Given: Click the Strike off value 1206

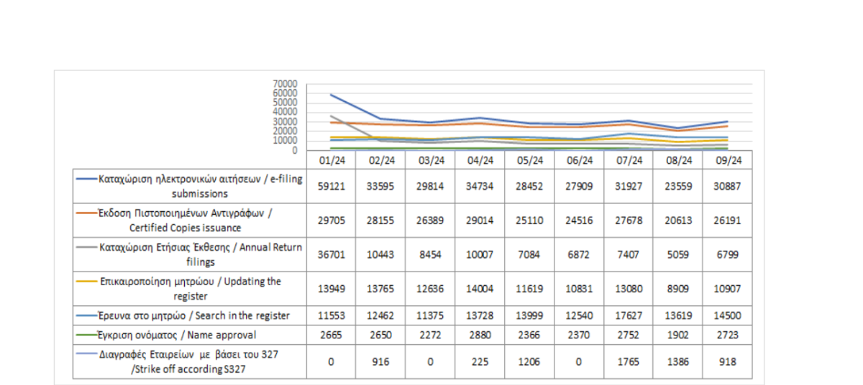Looking at the screenshot, I should click(x=529, y=362).
